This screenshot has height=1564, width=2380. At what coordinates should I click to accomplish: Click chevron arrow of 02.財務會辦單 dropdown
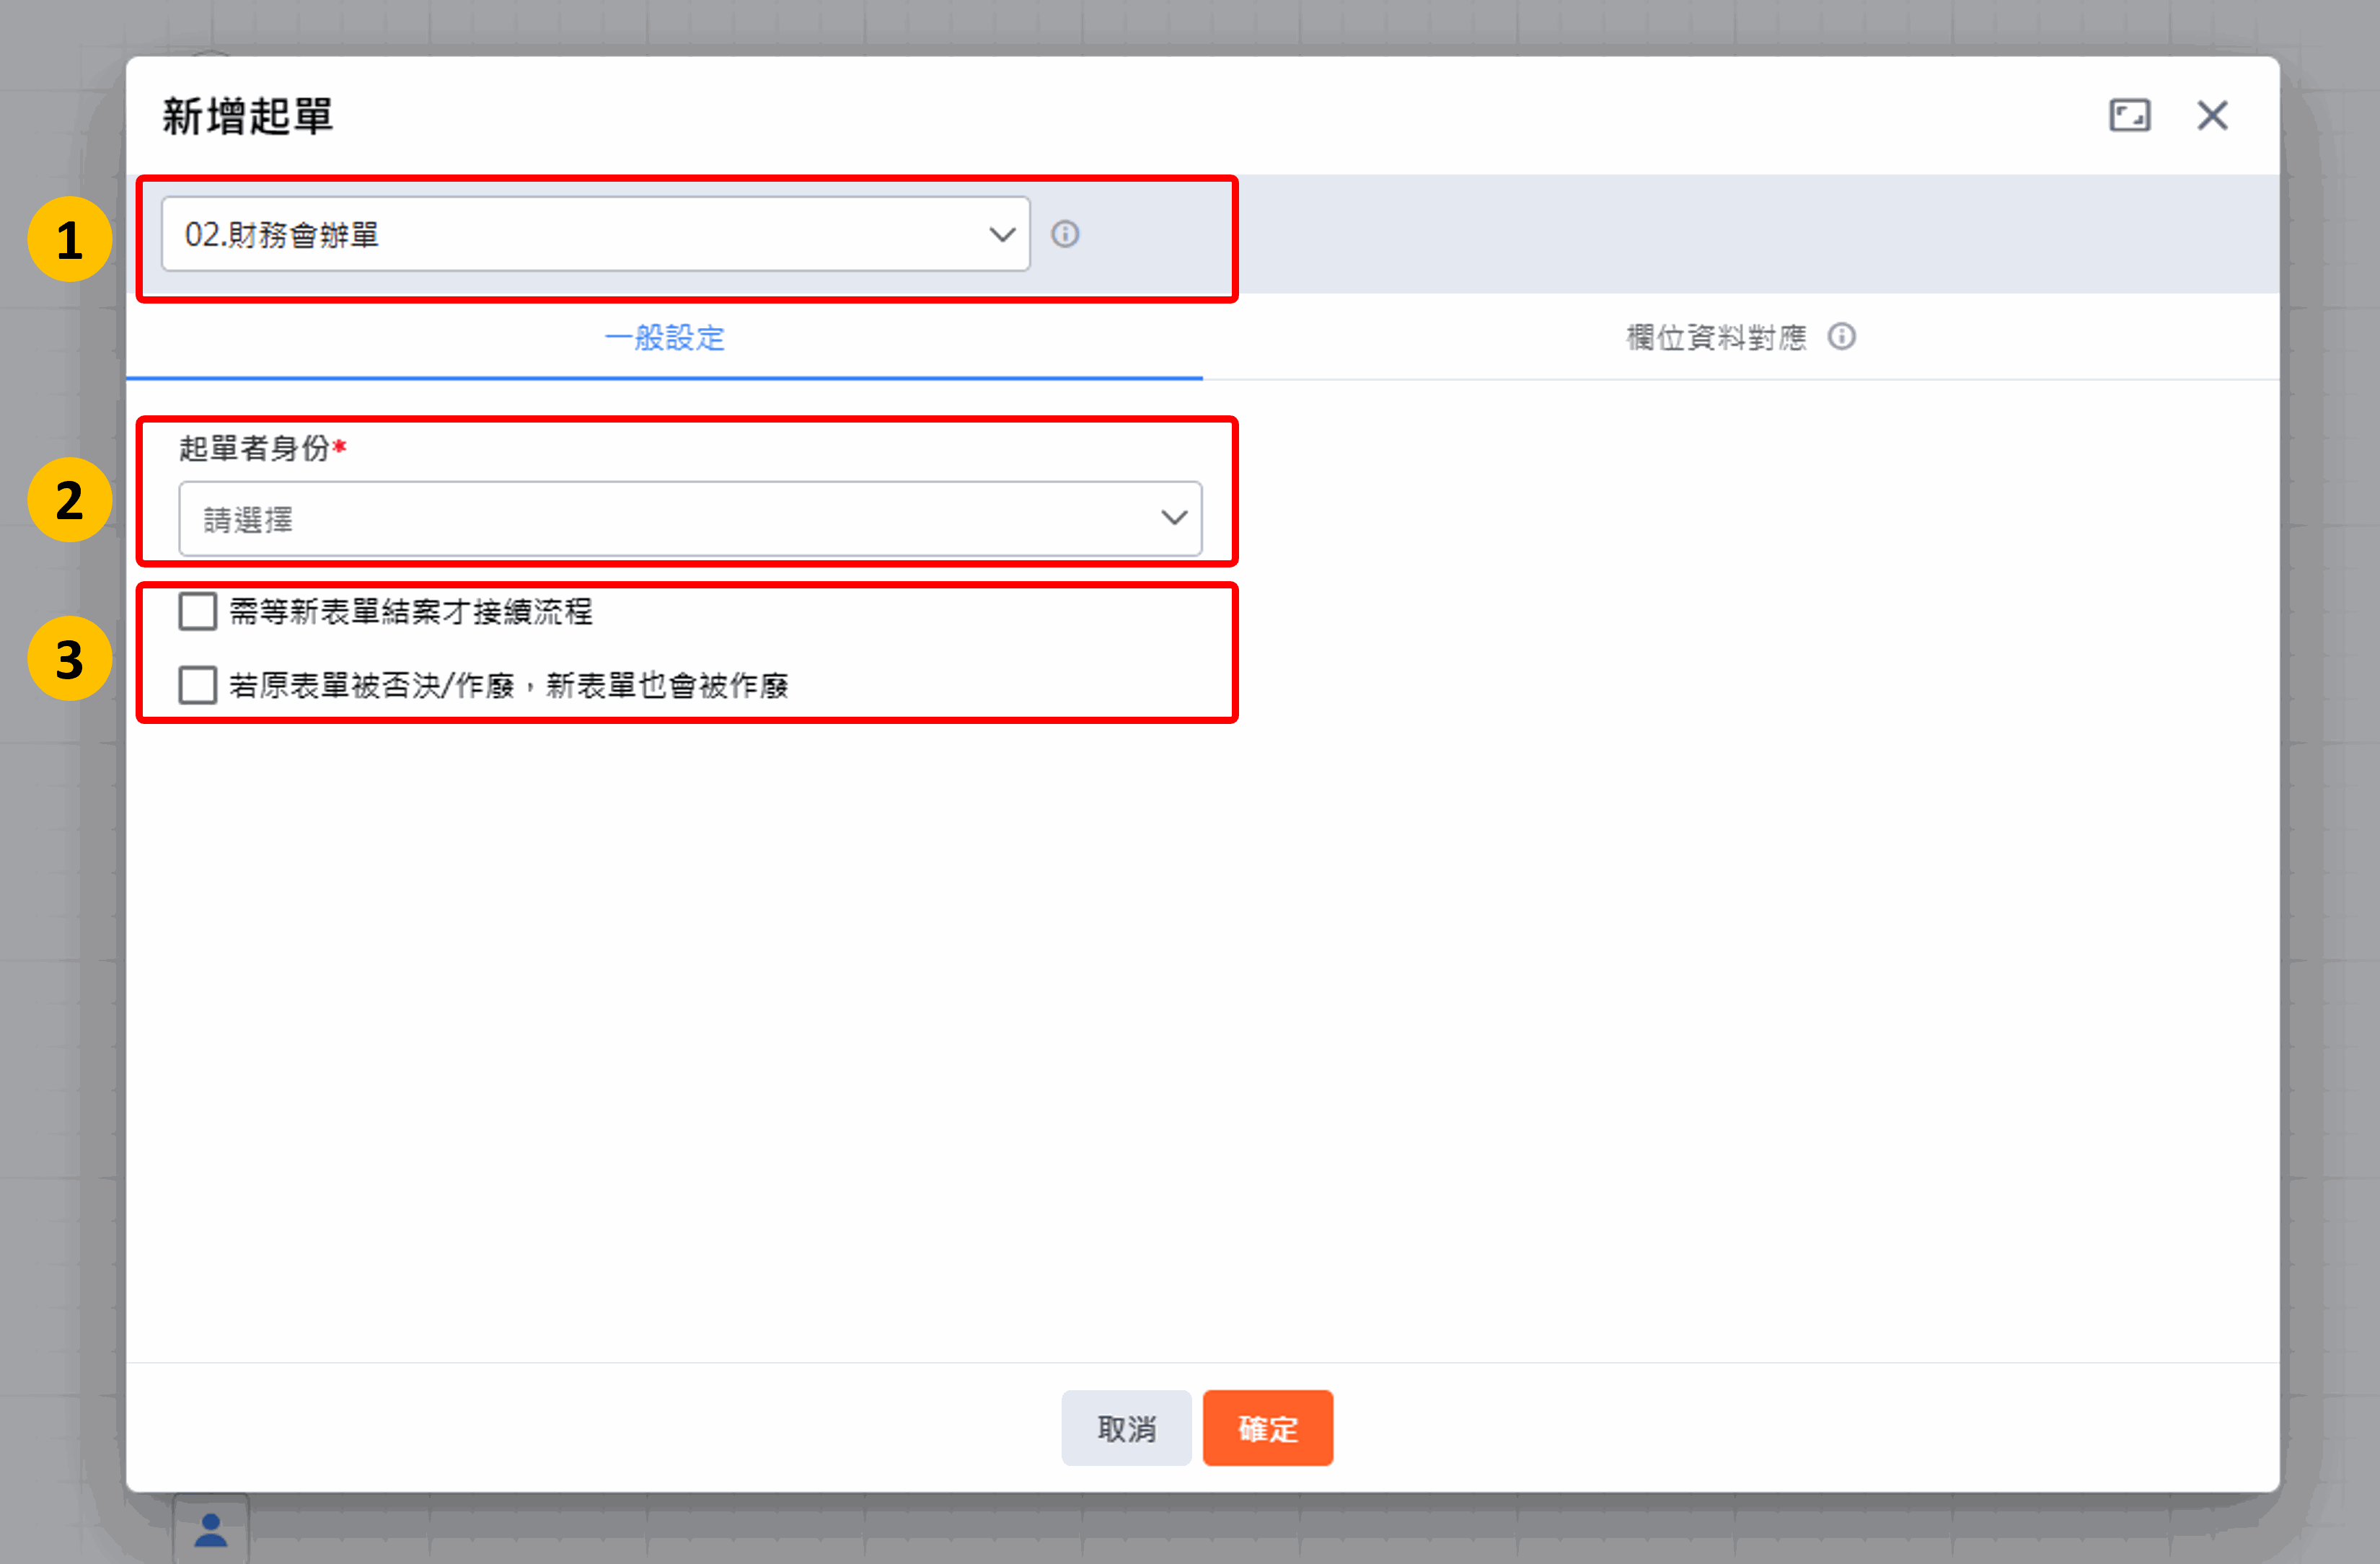click(x=1002, y=235)
